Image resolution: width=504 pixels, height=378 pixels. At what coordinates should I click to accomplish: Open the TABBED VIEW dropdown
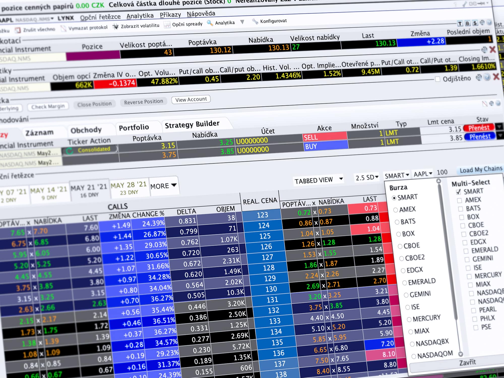click(319, 180)
